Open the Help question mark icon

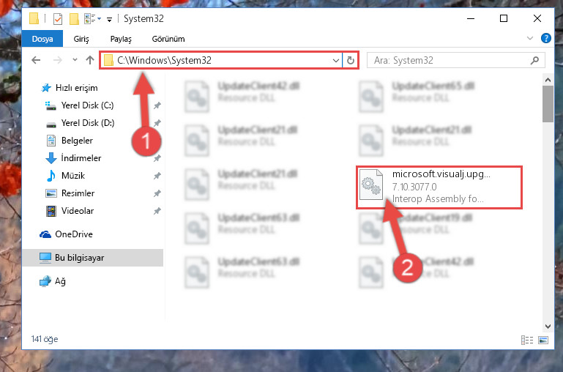545,38
